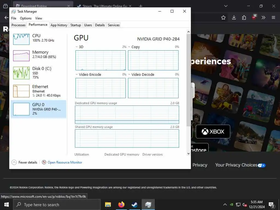Close the Download Roblox browser tab
Screen dimensions: 280x210
click(x=69, y=6)
